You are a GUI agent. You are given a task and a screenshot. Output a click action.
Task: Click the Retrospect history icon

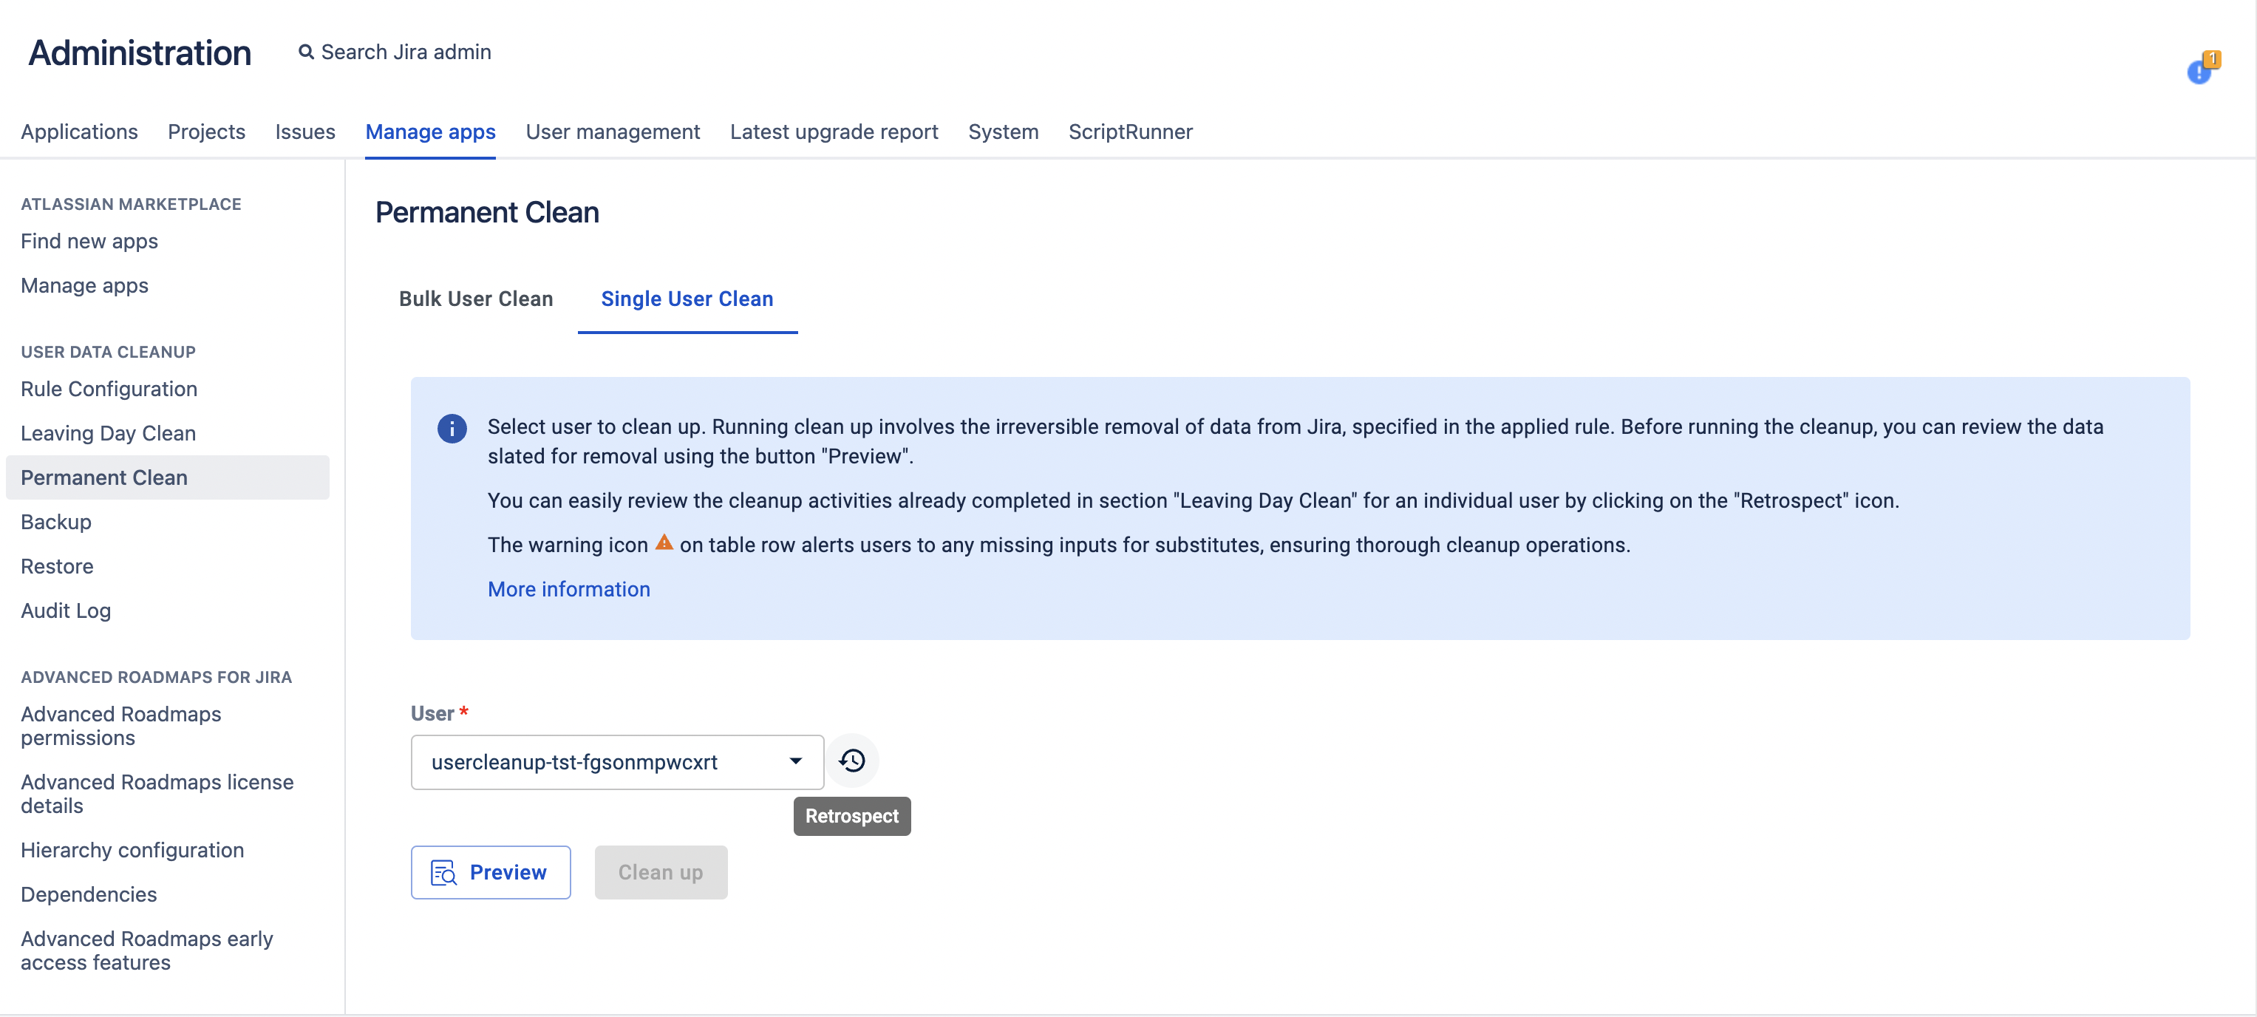(x=851, y=761)
